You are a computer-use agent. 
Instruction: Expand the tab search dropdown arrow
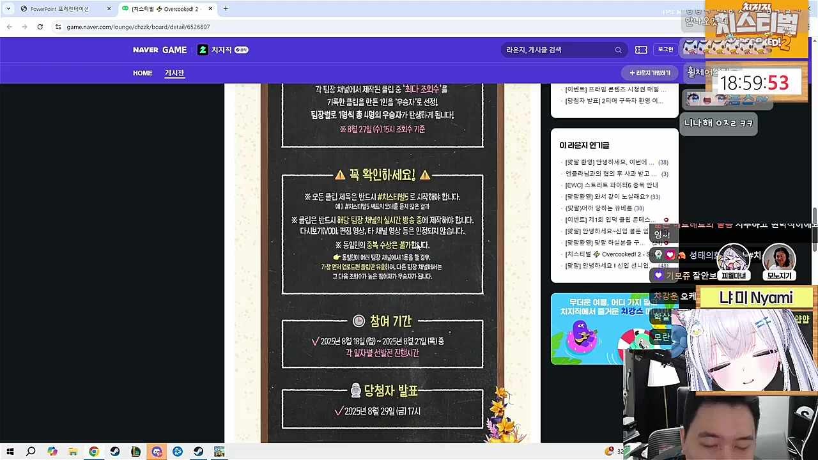tap(8, 9)
